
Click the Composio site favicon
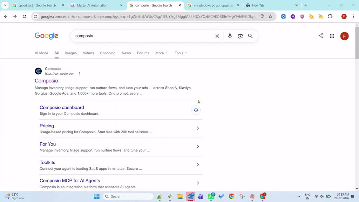pyautogui.click(x=38, y=71)
